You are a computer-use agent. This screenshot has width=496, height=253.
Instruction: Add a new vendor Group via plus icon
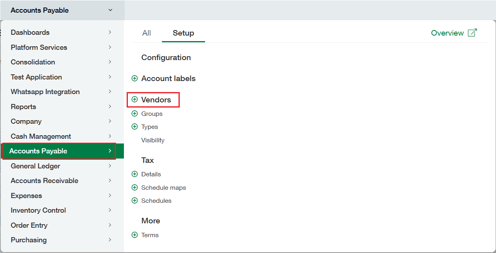point(135,114)
